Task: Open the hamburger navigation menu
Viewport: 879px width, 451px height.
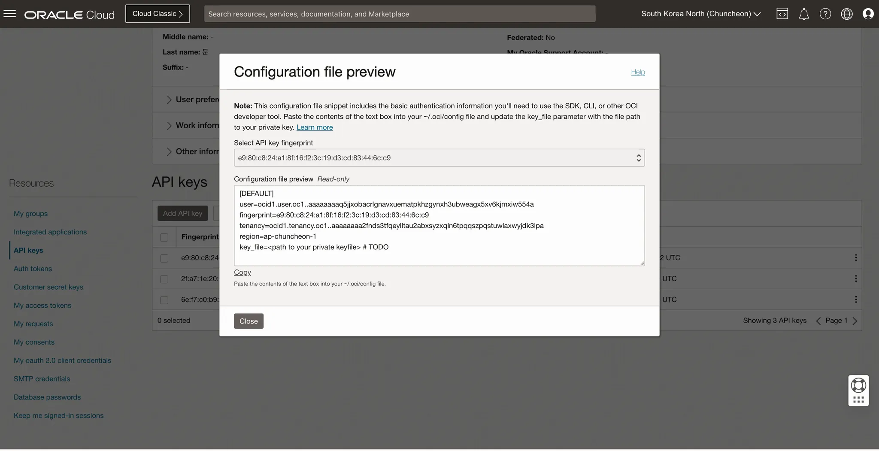Action: [x=9, y=14]
